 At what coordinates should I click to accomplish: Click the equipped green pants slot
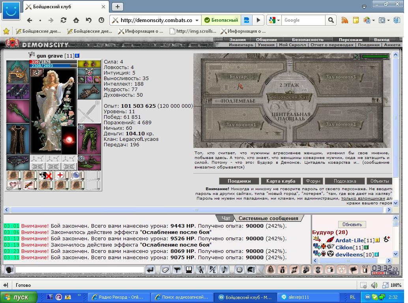click(89, 139)
